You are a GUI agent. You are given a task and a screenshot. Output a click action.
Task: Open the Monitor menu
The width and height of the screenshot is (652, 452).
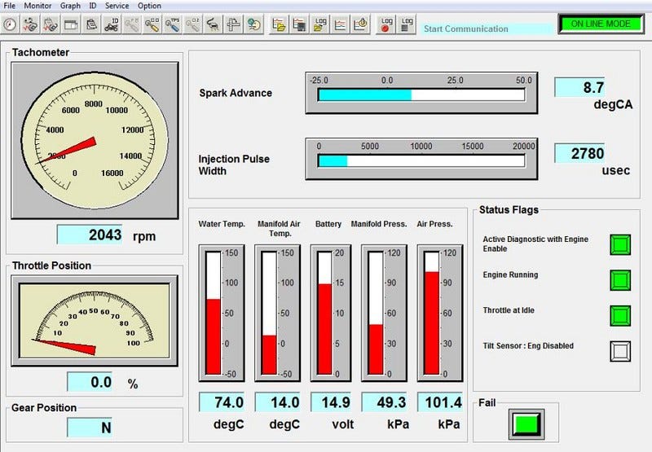[x=37, y=6]
